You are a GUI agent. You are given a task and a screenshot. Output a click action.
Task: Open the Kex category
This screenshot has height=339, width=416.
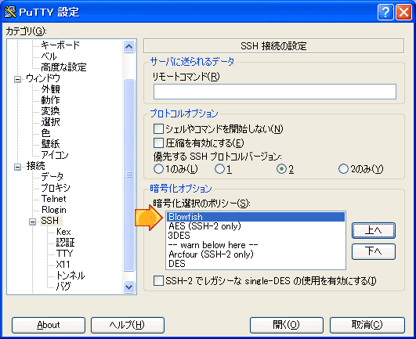[63, 232]
